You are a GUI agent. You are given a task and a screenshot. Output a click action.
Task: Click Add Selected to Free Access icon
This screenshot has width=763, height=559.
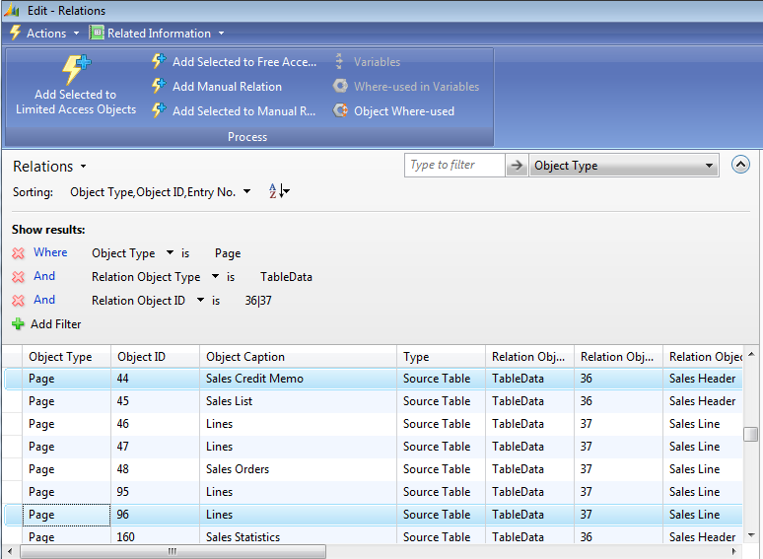159,62
